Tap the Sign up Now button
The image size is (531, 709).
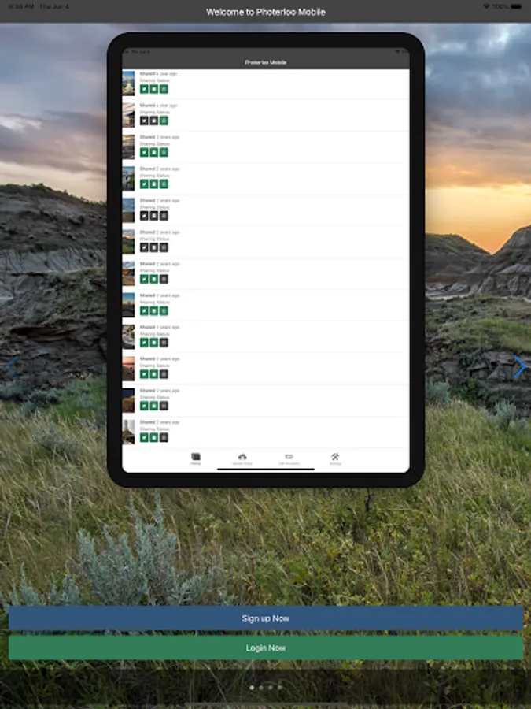[x=266, y=618]
